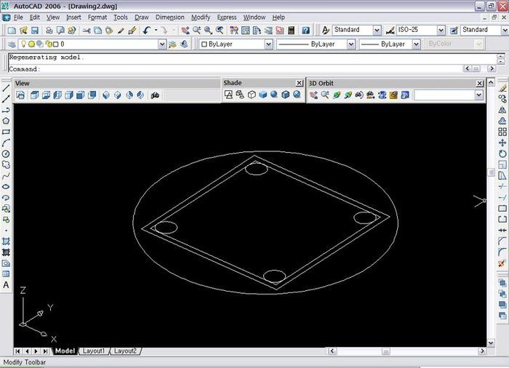Click last-tab navigation arrow by Model
Viewport: 509px width, 368px height.
(x=45, y=351)
